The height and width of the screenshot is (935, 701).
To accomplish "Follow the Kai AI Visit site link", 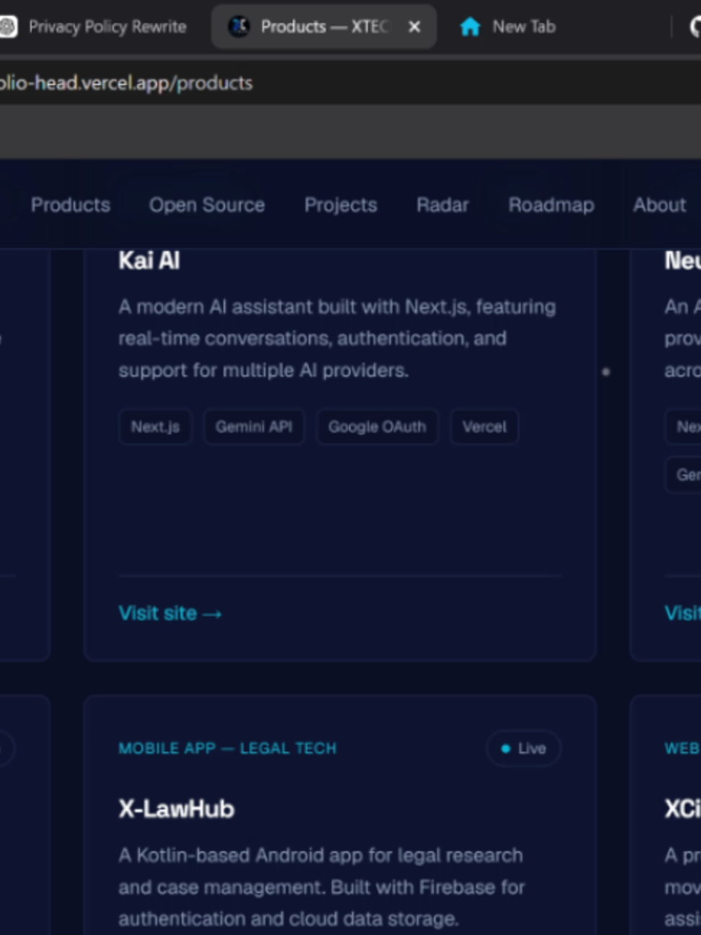I will point(170,613).
